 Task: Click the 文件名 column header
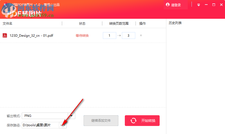tap(7, 23)
